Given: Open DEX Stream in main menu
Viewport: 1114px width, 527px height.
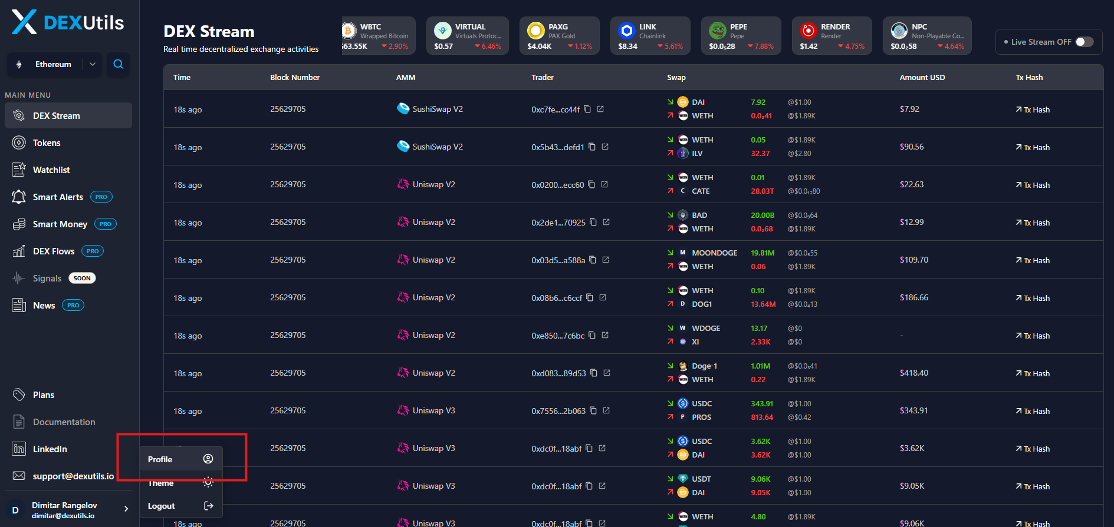Looking at the screenshot, I should [x=68, y=115].
